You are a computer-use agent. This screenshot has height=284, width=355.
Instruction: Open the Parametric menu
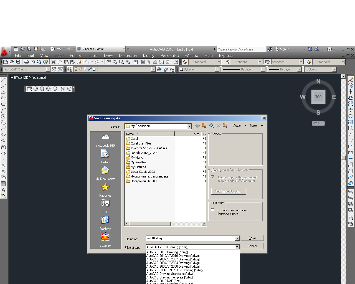coord(170,55)
